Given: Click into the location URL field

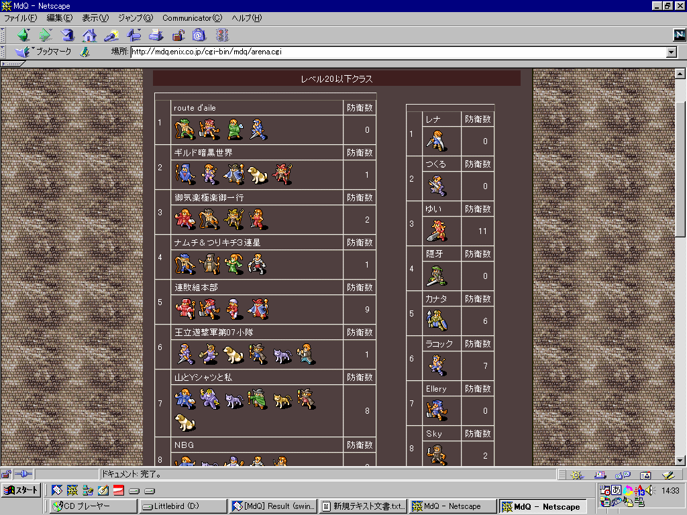Looking at the screenshot, I should tap(398, 52).
